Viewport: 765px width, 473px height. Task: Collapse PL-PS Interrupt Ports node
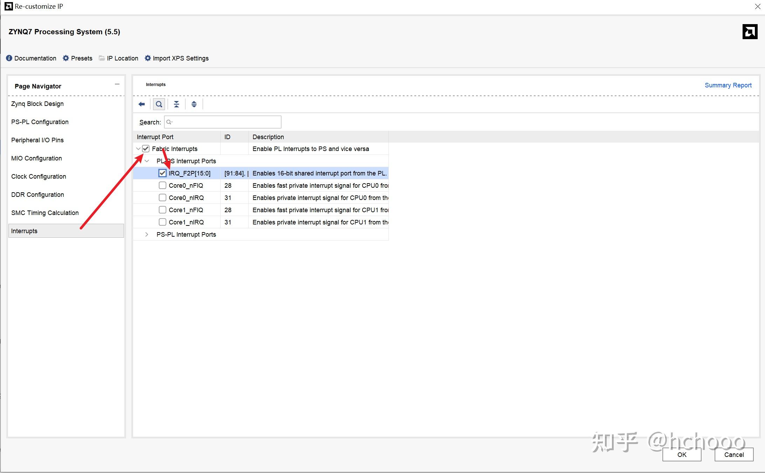coord(147,161)
